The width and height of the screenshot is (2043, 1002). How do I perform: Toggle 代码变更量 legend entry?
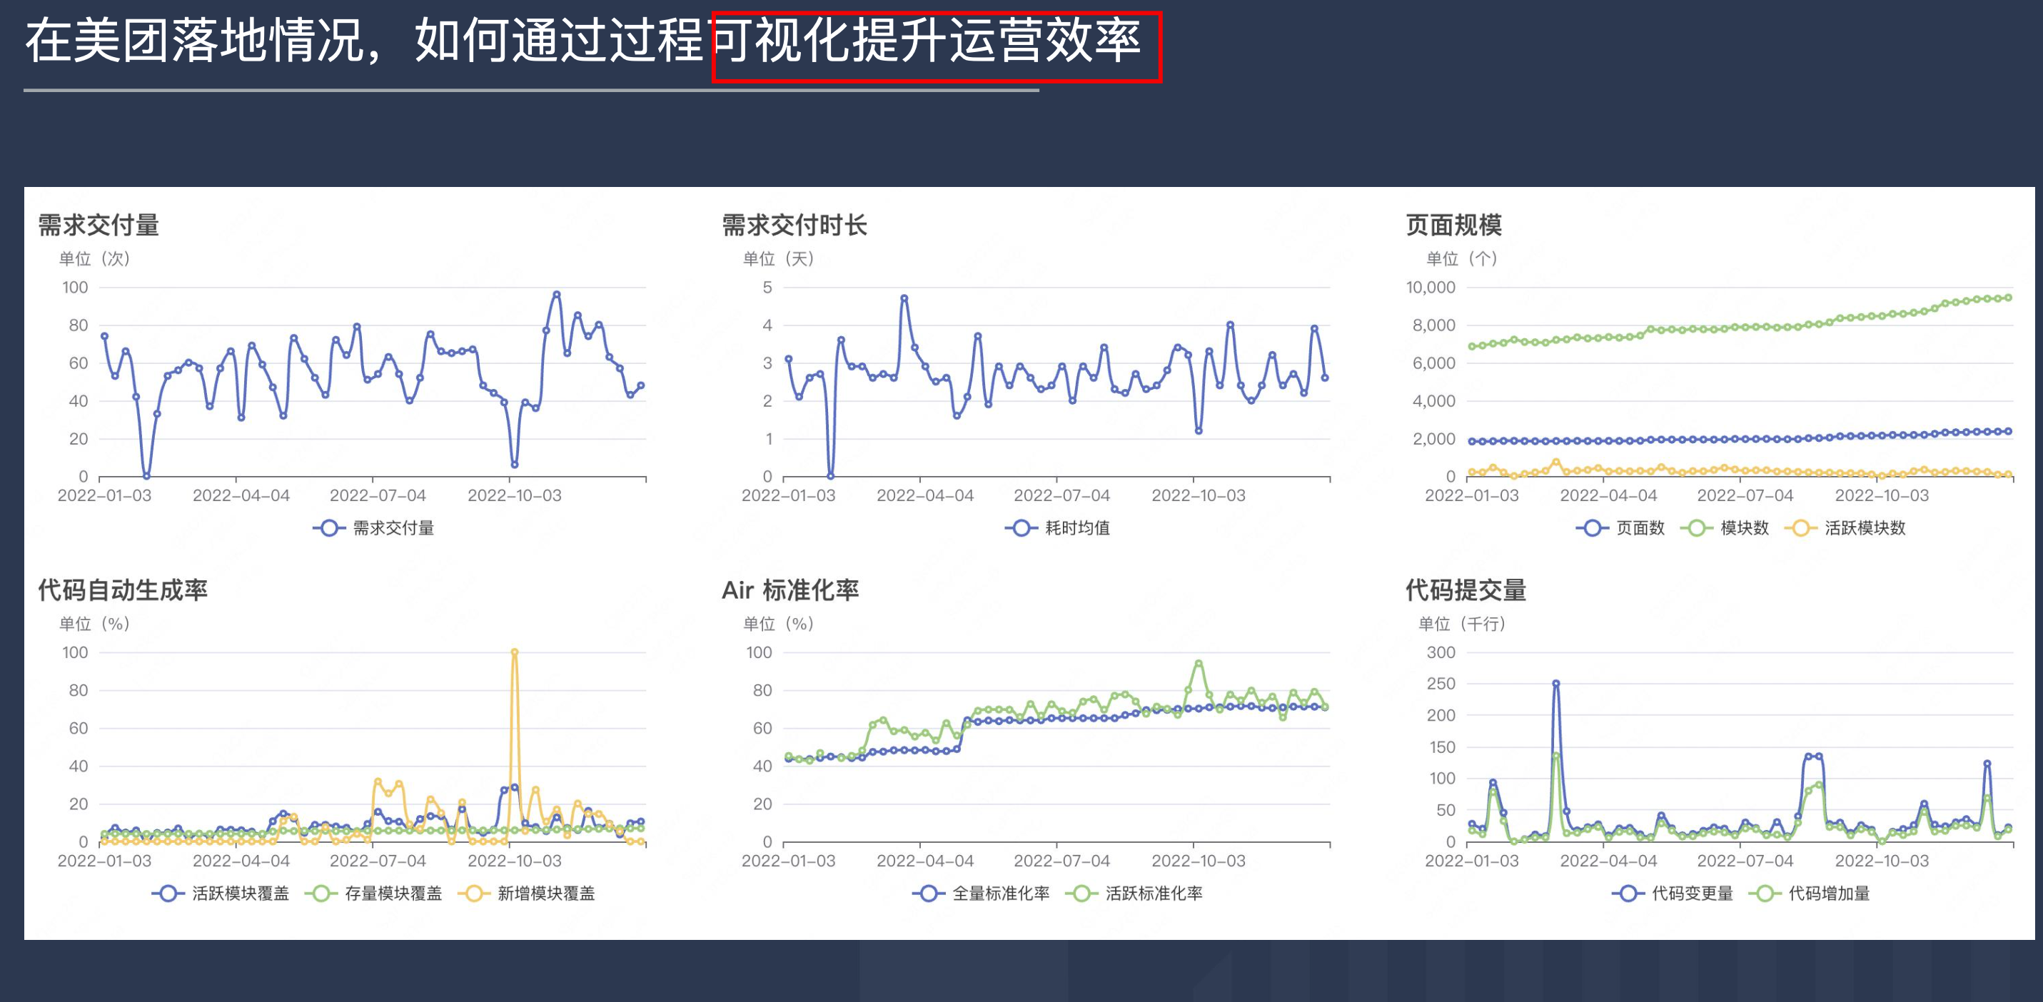1673,894
